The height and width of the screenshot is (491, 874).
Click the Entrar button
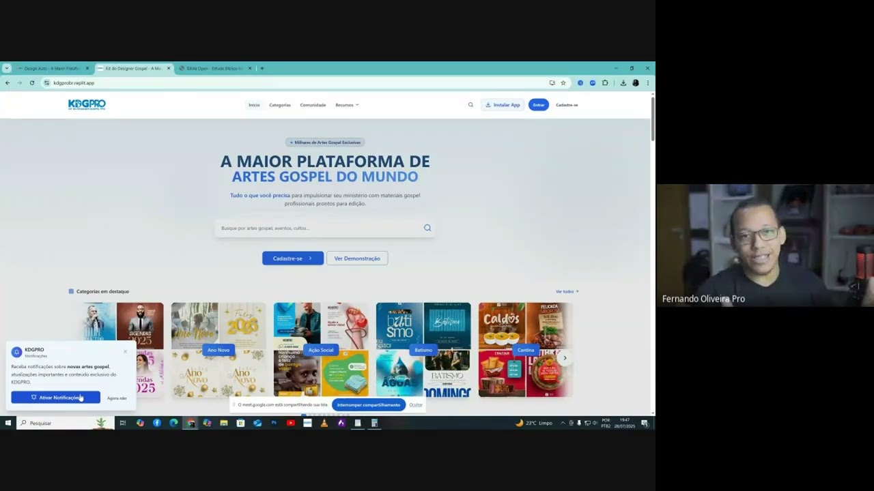538,105
